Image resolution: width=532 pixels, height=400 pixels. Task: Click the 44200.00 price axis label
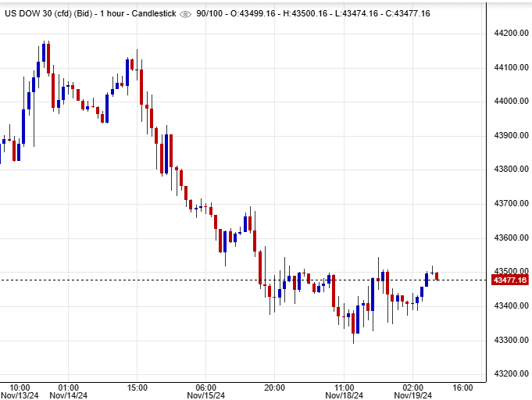click(x=507, y=33)
